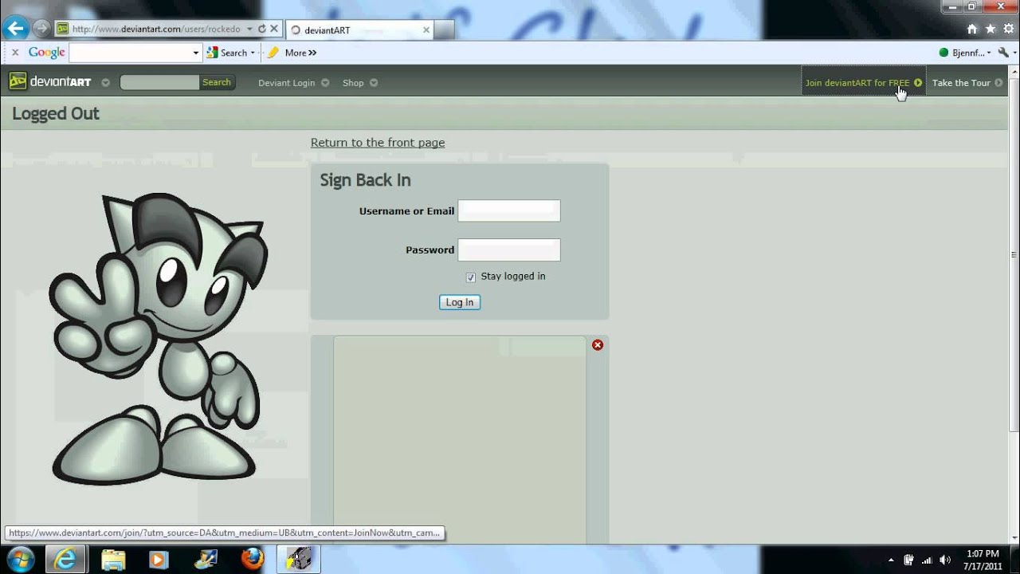1020x574 pixels.
Task: Click the Join deviantART arrow icon
Action: pyautogui.click(x=918, y=83)
